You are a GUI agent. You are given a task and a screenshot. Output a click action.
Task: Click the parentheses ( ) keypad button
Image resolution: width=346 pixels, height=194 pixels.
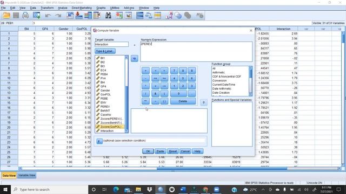(164, 101)
